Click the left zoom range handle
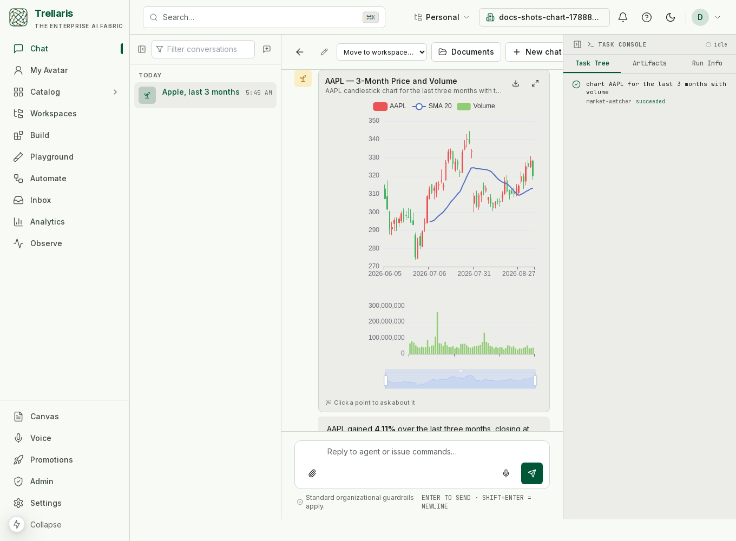Viewport: 736px width, 541px height. pos(385,381)
